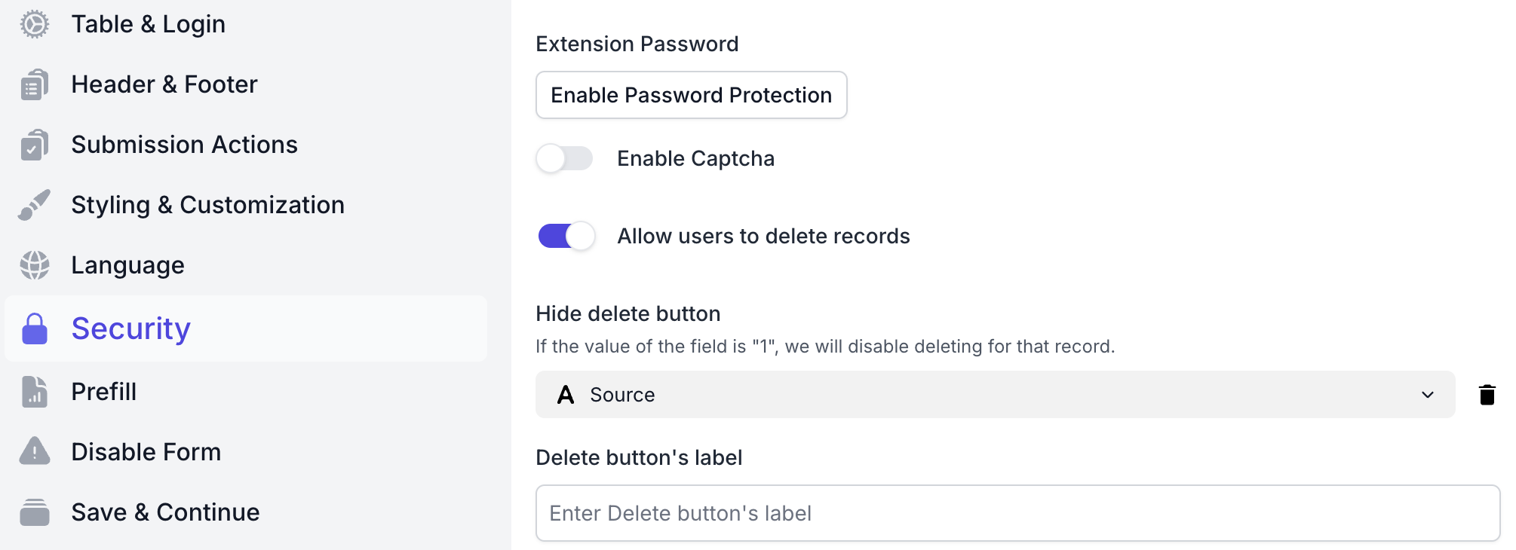Viewport: 1516px width, 550px height.
Task: Click the clipboard icon for Header & Footer
Action: tap(34, 84)
